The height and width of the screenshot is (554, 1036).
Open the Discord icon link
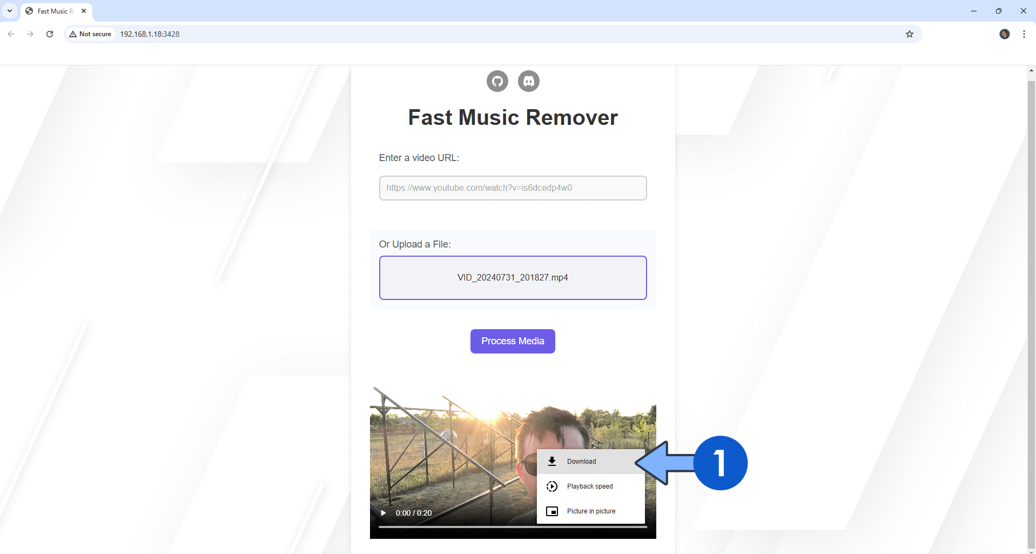click(528, 81)
